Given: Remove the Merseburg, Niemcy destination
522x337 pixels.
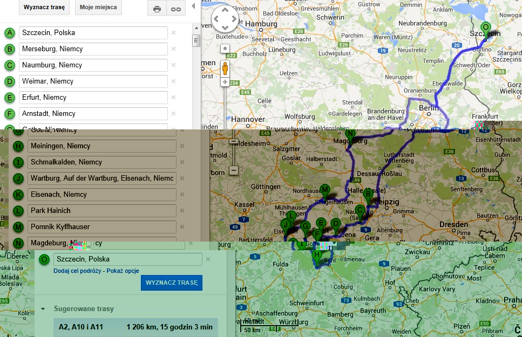Looking at the screenshot, I should click(173, 49).
